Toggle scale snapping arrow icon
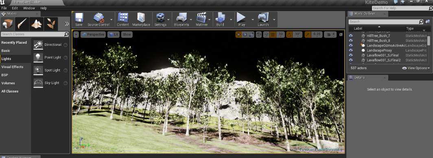Viewport: 433px width, 158px height. 308,35
